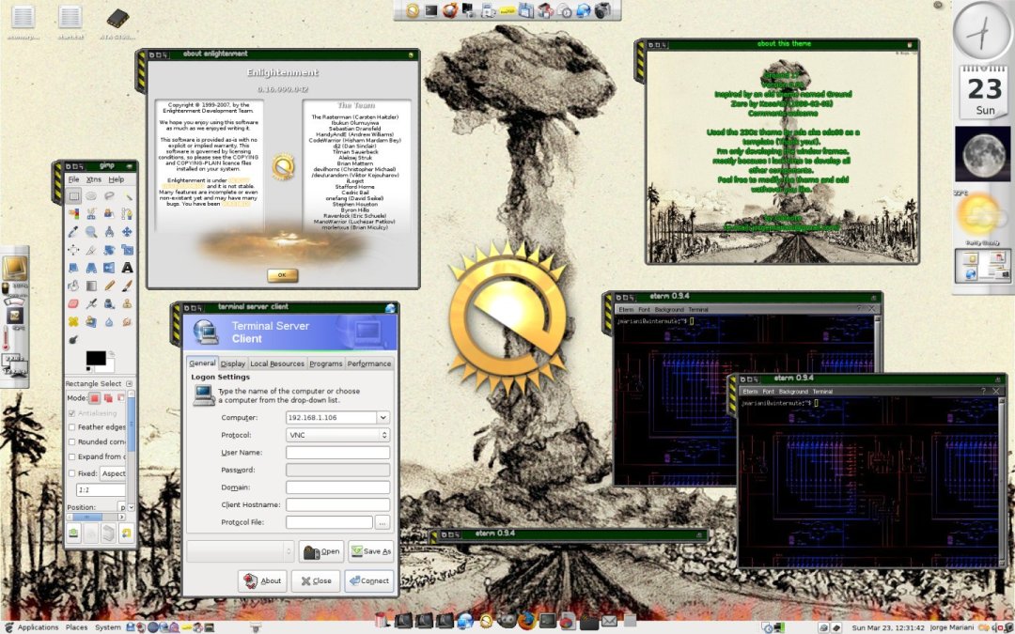The width and height of the screenshot is (1015, 634).
Task: Open the Position units dropdown in GIMP
Action: point(121,508)
